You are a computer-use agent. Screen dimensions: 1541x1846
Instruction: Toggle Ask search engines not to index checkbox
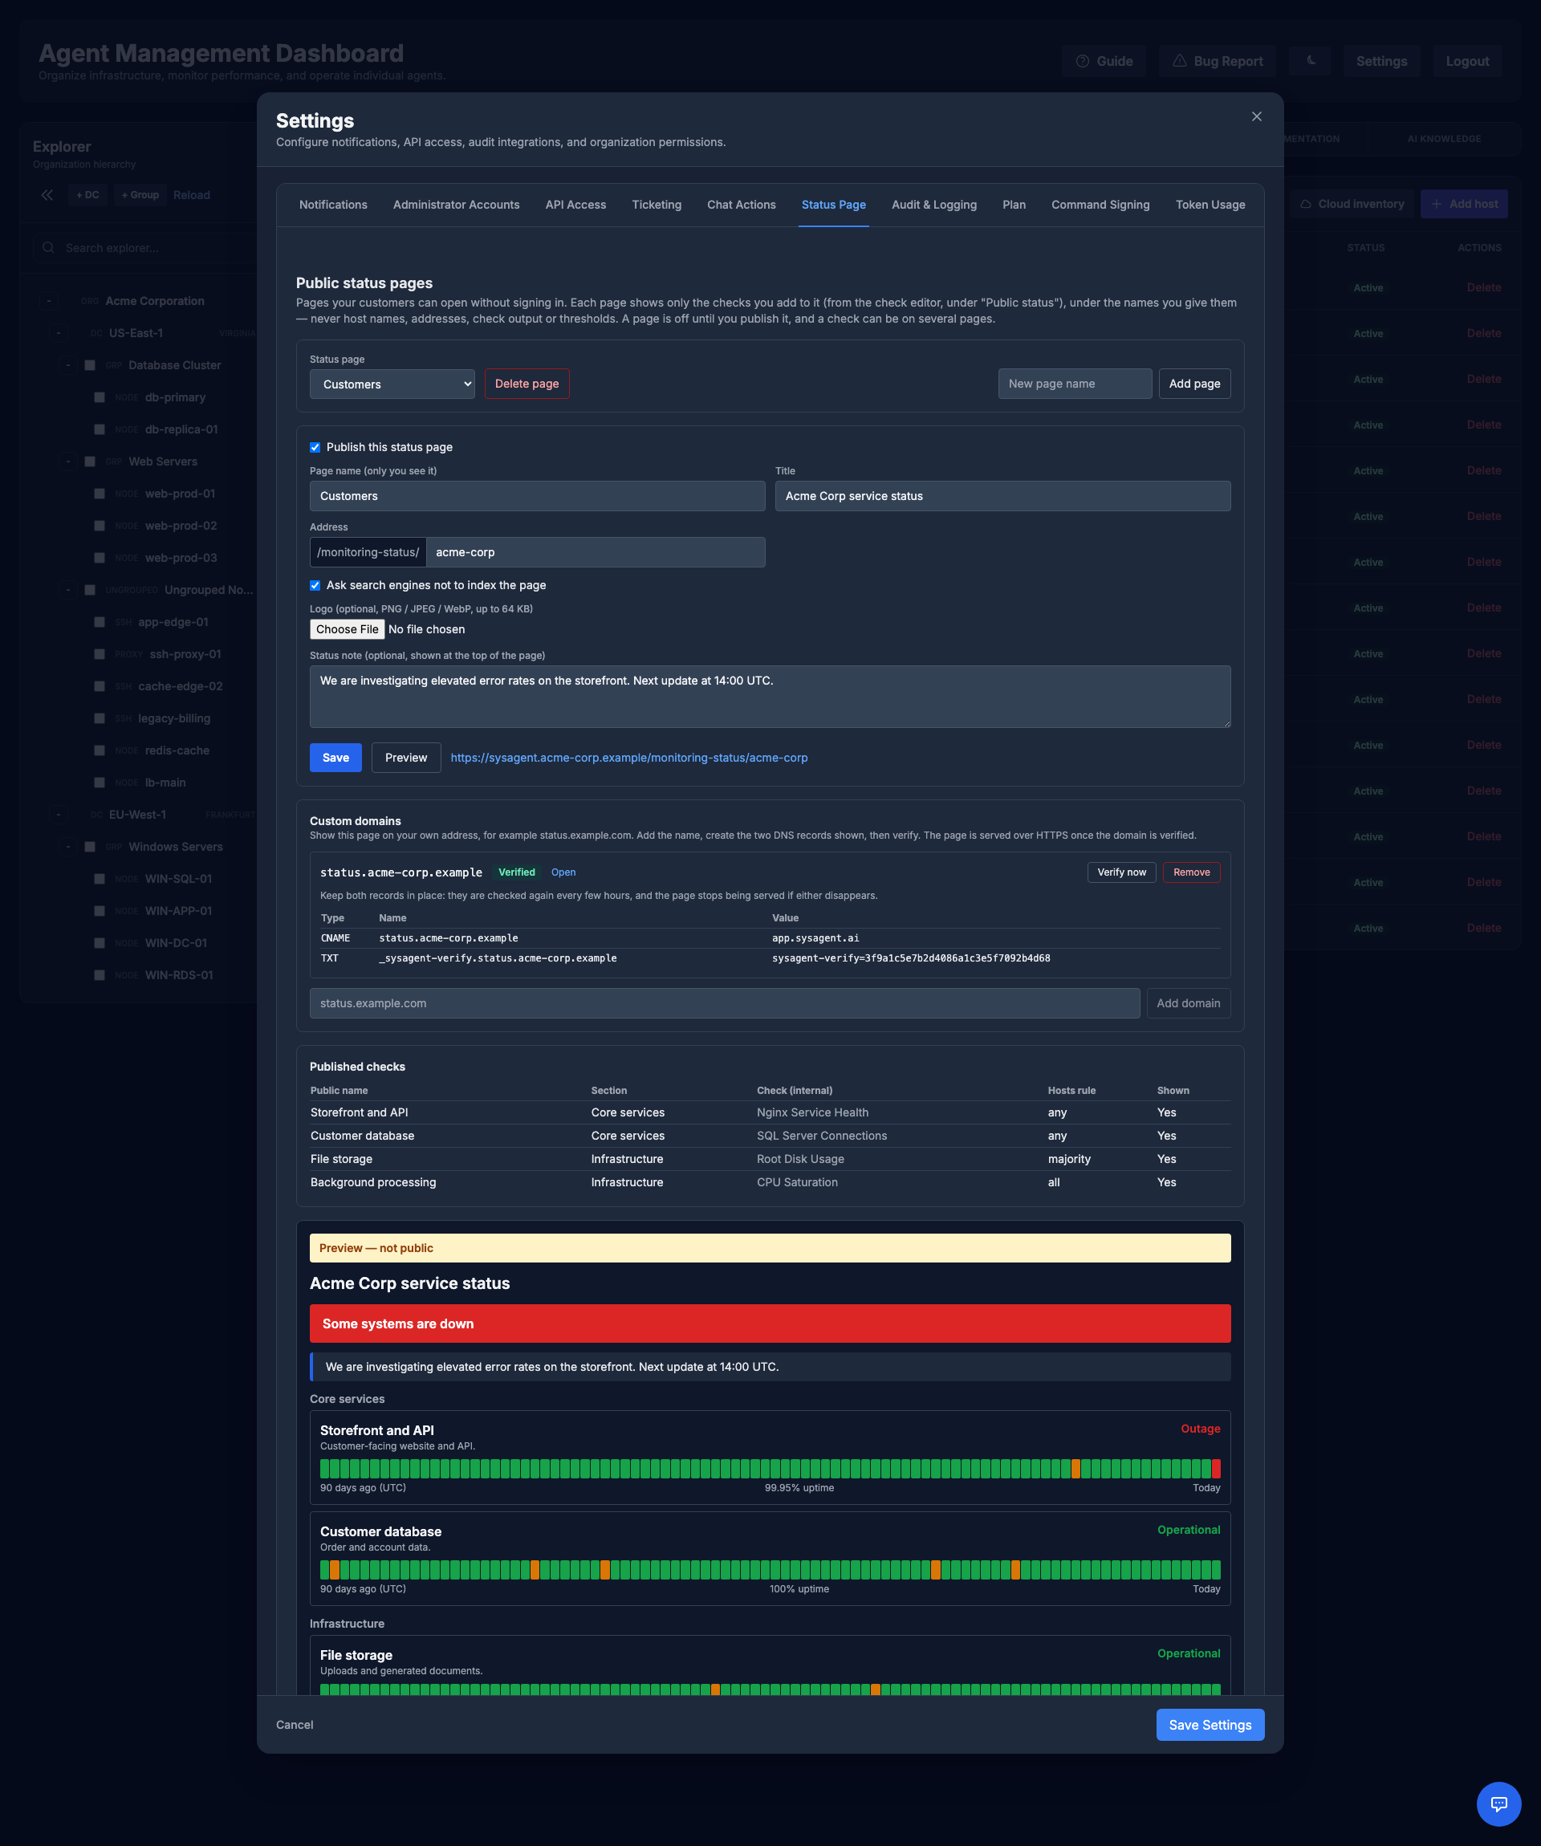click(x=315, y=585)
